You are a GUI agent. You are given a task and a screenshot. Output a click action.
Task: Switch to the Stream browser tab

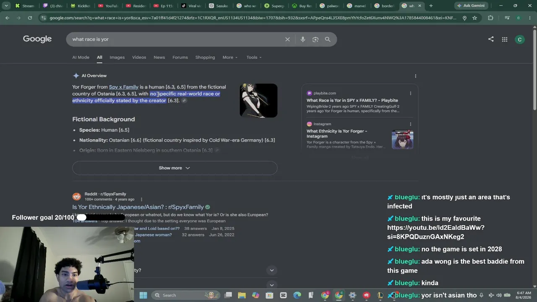click(x=25, y=6)
